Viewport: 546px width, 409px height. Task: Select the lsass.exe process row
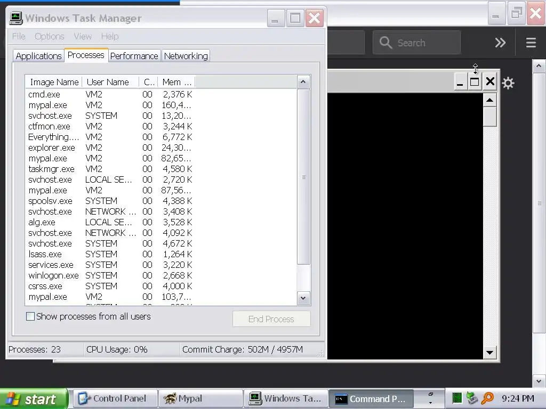tap(110, 254)
